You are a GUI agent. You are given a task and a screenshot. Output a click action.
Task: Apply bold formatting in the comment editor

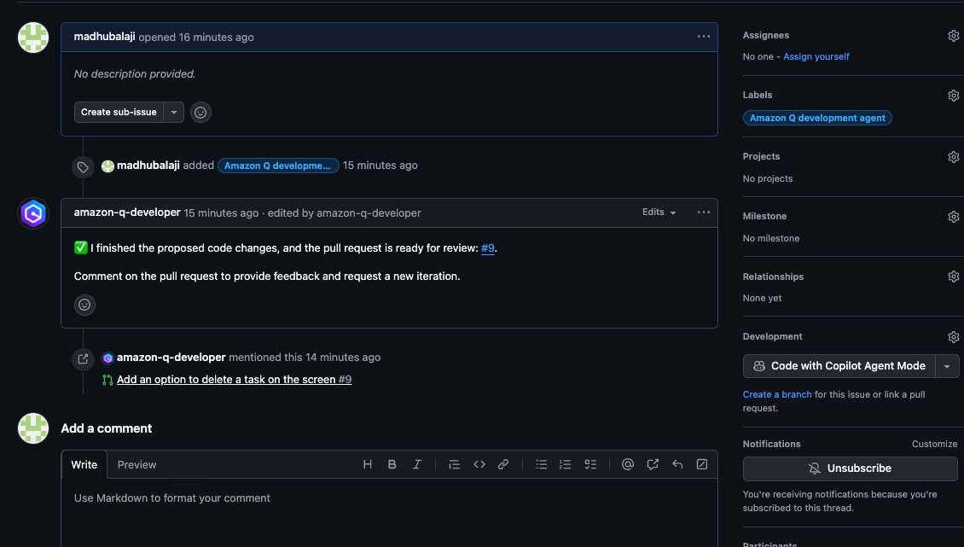(392, 464)
